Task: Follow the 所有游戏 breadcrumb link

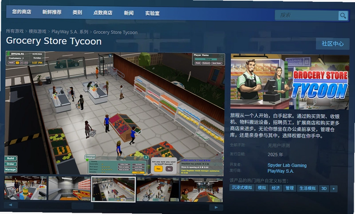Action: (15, 31)
